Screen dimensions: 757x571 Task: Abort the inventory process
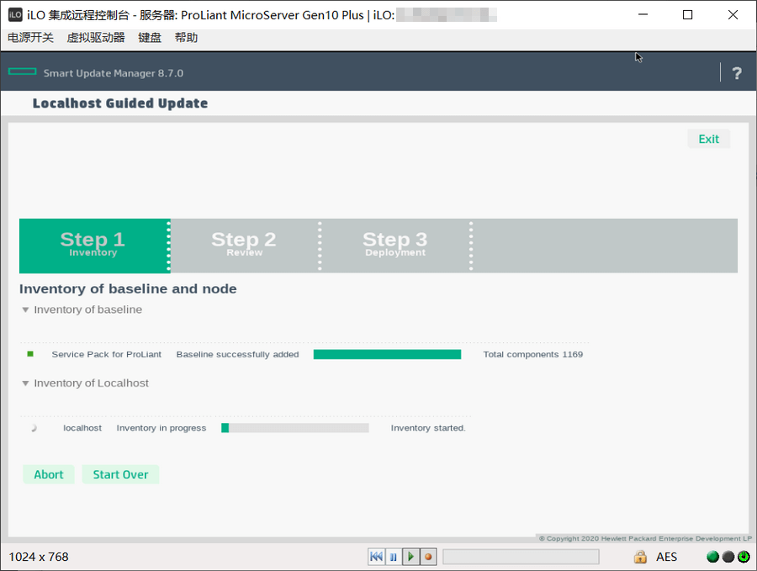point(49,474)
